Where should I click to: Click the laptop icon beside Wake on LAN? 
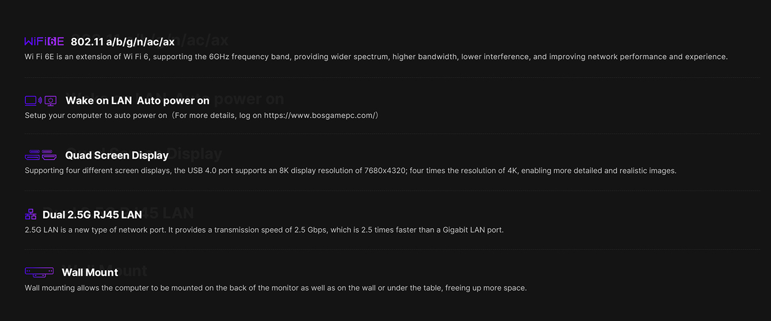(31, 100)
